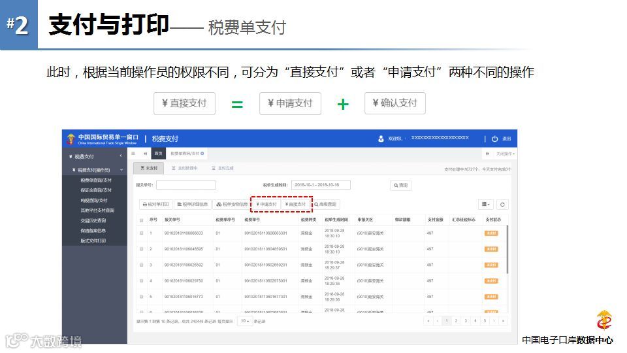Open 吨税查询/支付 in the sidebar
The width and height of the screenshot is (627, 353).
[94, 201]
